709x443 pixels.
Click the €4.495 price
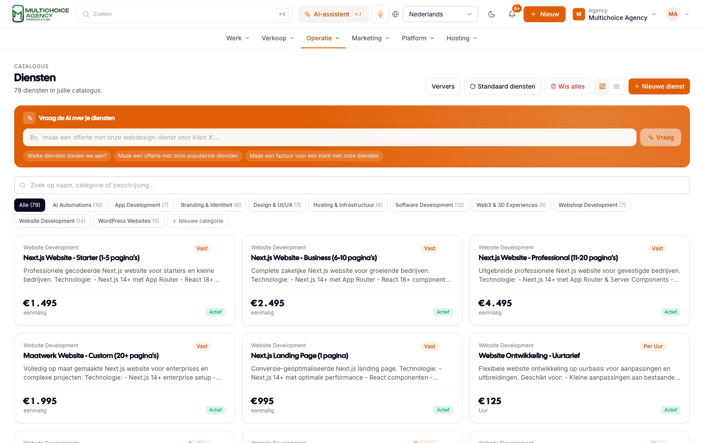click(495, 303)
